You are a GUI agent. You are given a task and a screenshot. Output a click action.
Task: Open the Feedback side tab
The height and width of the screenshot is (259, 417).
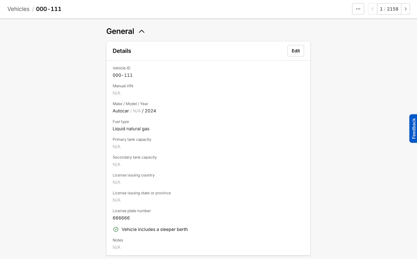(413, 129)
